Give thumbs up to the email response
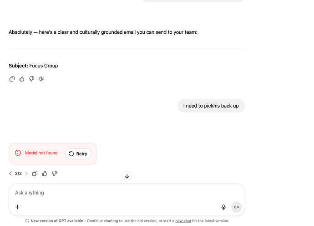The image size is (314, 226). coord(22,79)
